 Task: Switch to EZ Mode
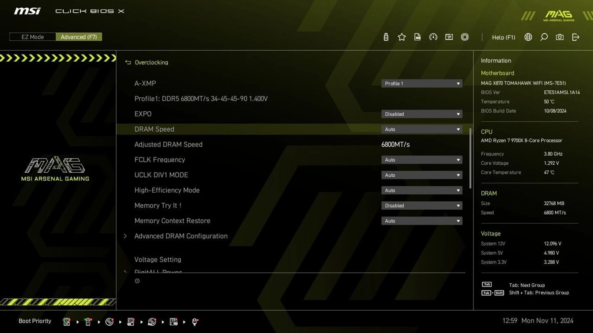(x=33, y=37)
